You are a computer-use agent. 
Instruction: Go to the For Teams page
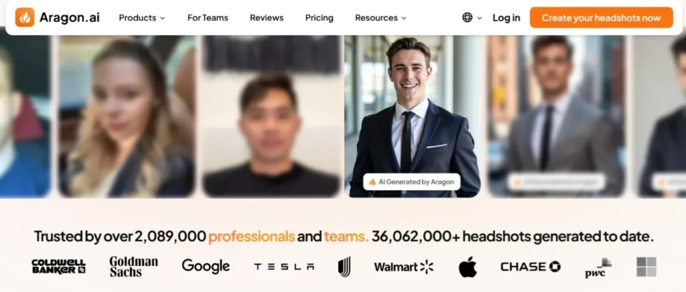pos(208,18)
